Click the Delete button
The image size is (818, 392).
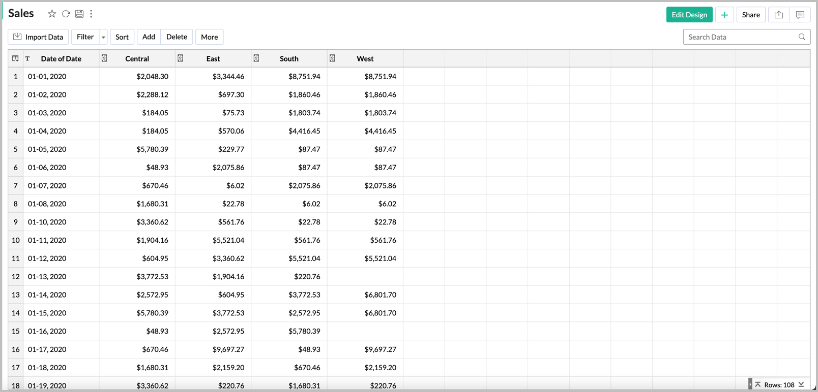click(177, 37)
